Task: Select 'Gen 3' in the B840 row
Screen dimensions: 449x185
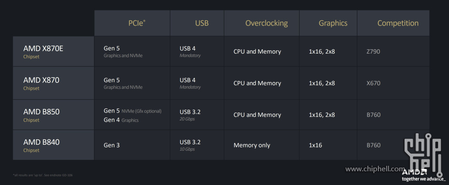Action: coord(111,145)
